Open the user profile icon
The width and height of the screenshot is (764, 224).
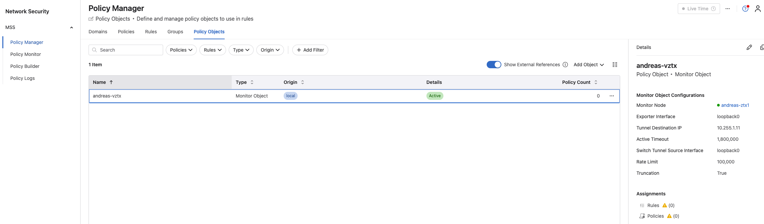coord(758,9)
